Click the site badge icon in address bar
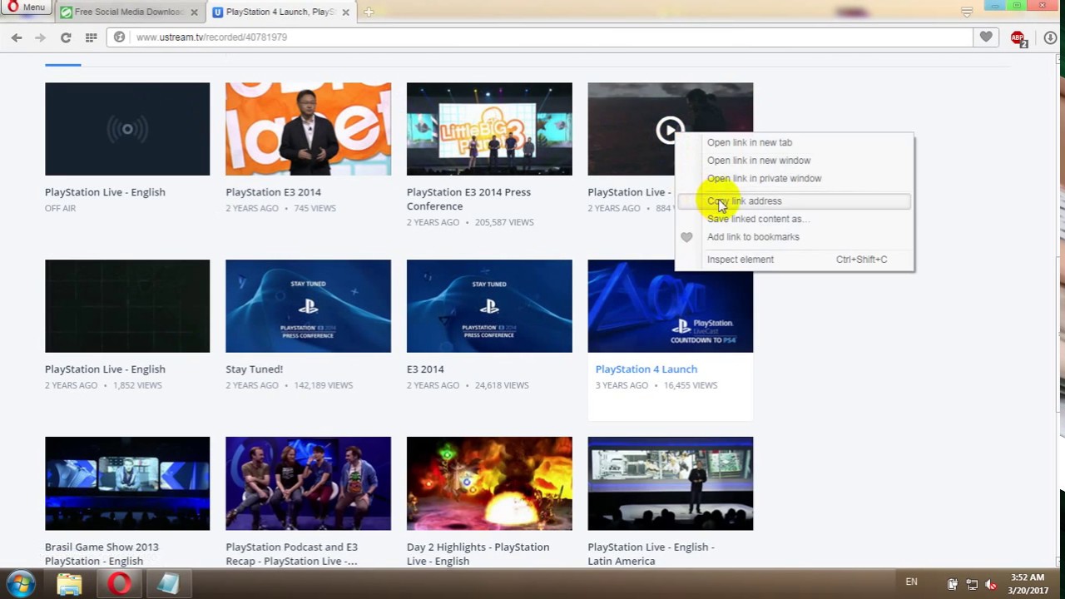Image resolution: width=1065 pixels, height=599 pixels. coord(119,37)
